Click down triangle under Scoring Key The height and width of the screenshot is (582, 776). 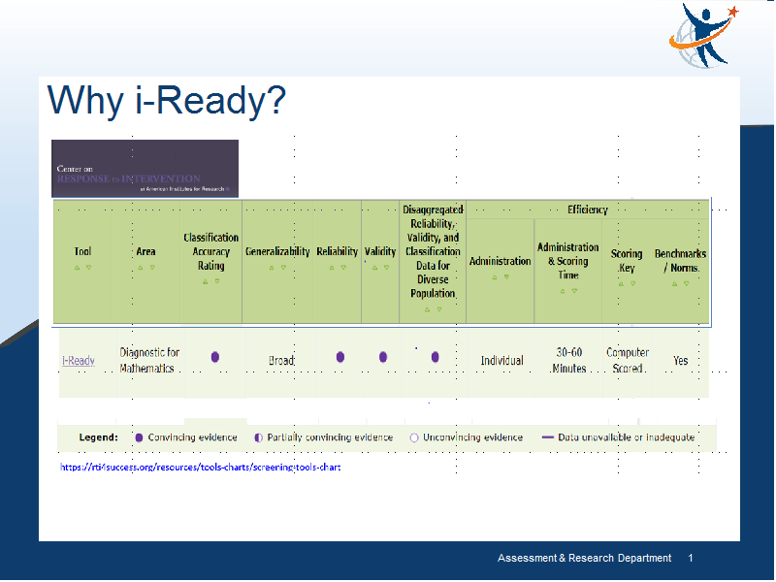633,284
